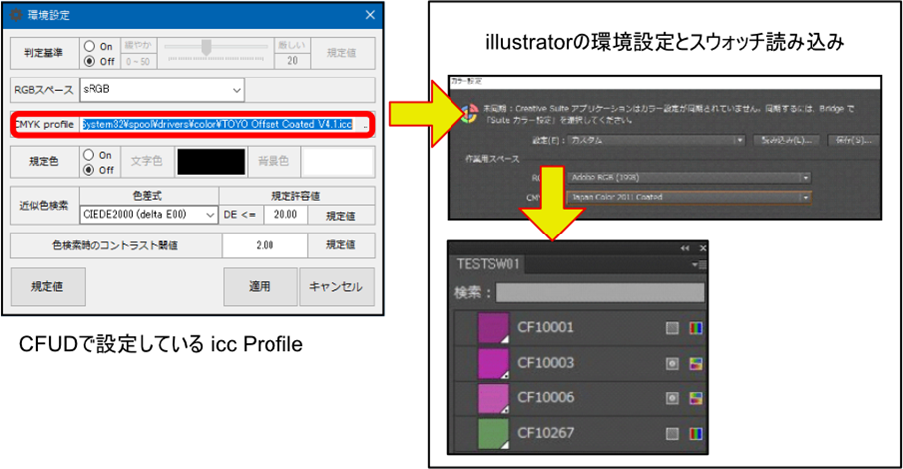The width and height of the screenshot is (903, 469).
Task: Click the 適用 apply button
Action: coord(259,286)
